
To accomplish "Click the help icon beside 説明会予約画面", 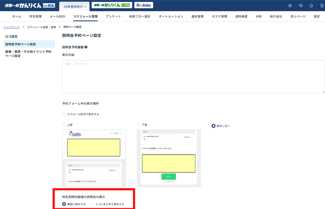I will (86, 47).
